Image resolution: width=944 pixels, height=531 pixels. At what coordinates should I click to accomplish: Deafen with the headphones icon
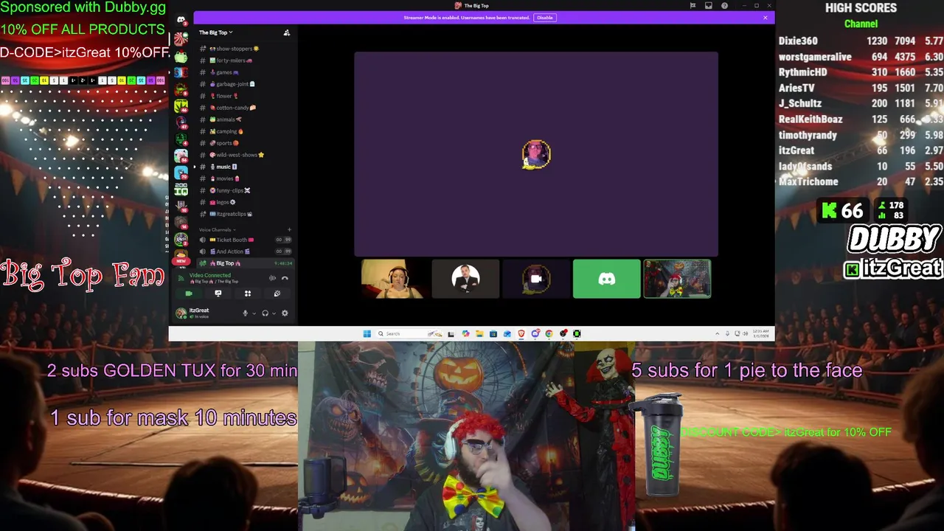click(265, 313)
